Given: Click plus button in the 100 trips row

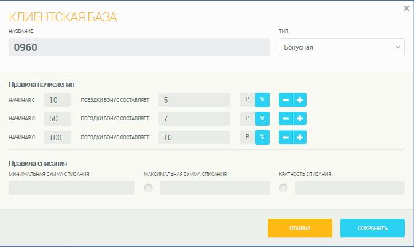Looking at the screenshot, I should (x=300, y=137).
